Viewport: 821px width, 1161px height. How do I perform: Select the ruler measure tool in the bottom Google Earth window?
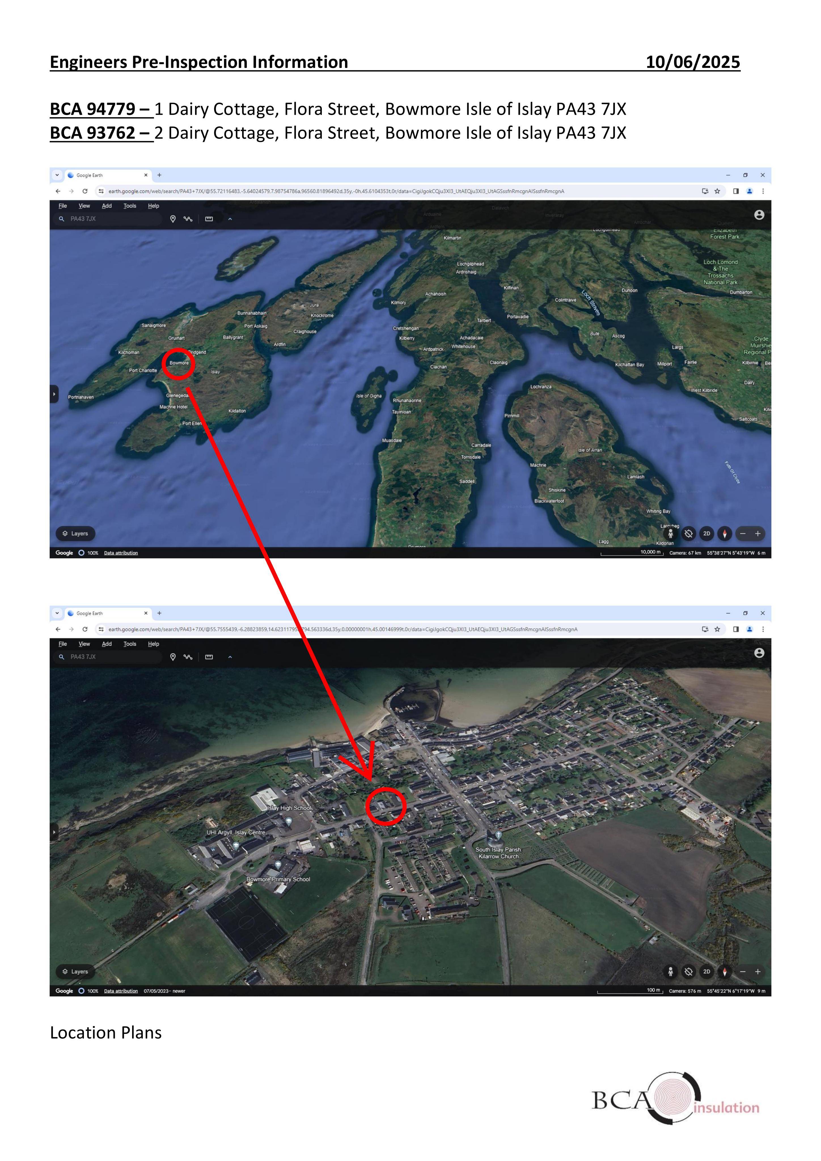209,657
